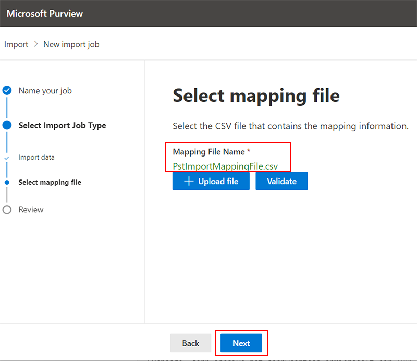Click the filled circle beside Select Import Job Type
This screenshot has width=417, height=361.
pos(7,125)
